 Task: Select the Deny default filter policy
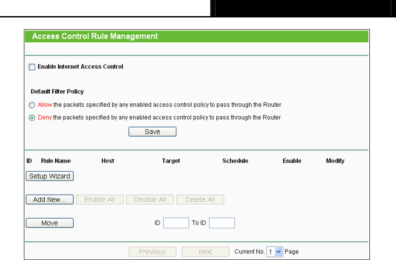pyautogui.click(x=32, y=118)
